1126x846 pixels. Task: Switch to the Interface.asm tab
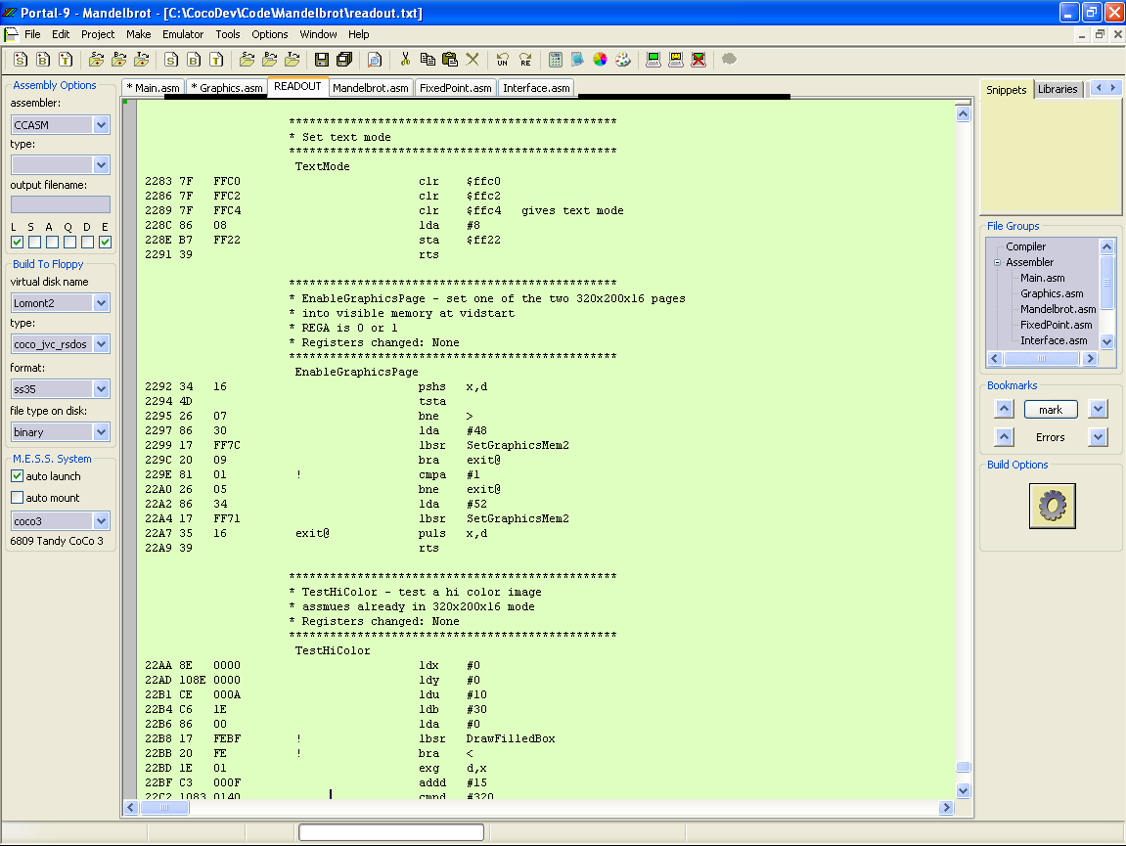point(536,88)
